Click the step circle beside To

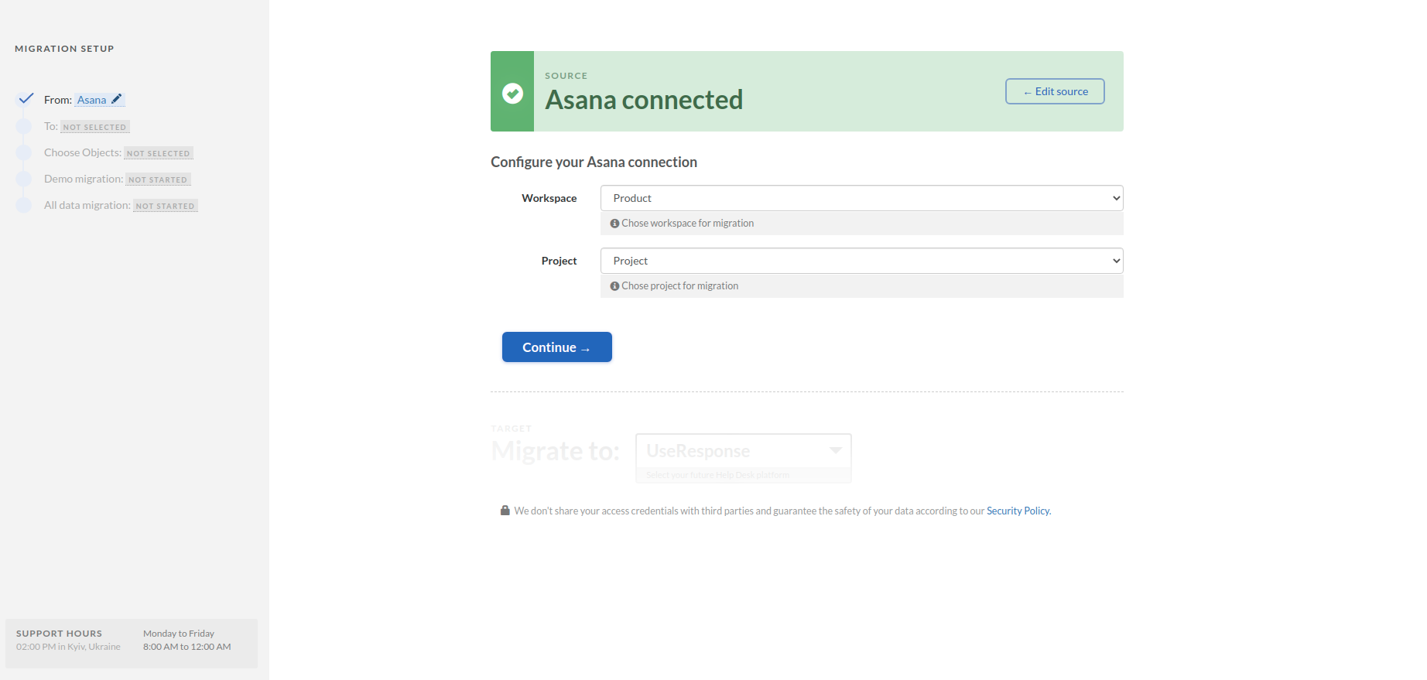pyautogui.click(x=24, y=126)
